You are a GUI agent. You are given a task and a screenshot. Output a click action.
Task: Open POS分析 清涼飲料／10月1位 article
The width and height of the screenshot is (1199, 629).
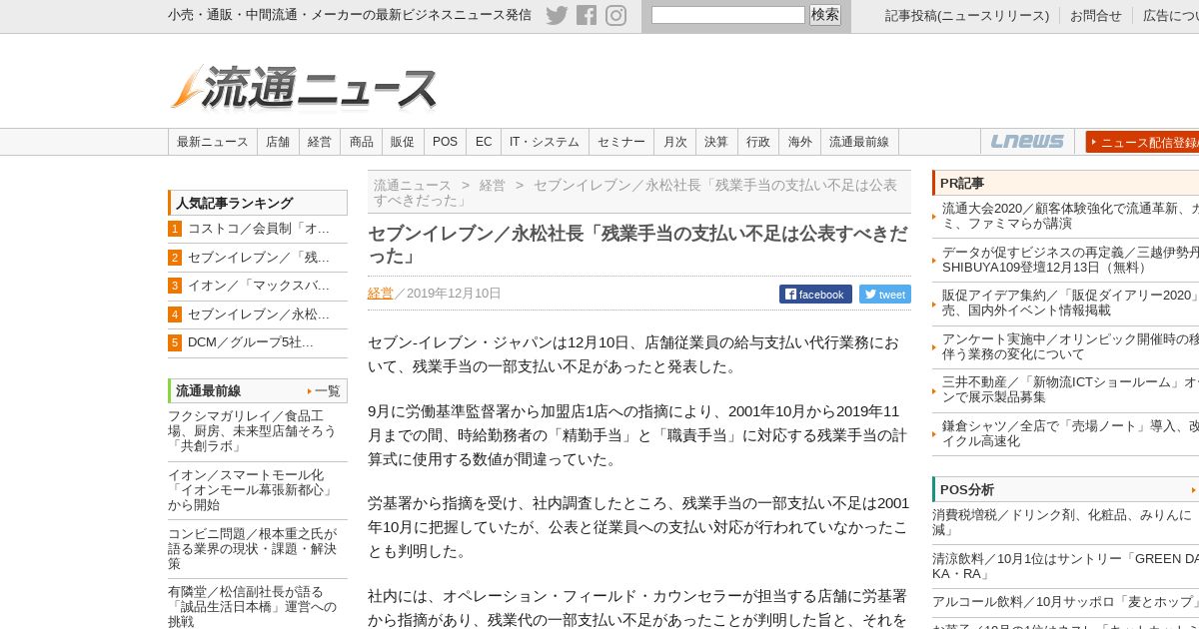(1065, 566)
